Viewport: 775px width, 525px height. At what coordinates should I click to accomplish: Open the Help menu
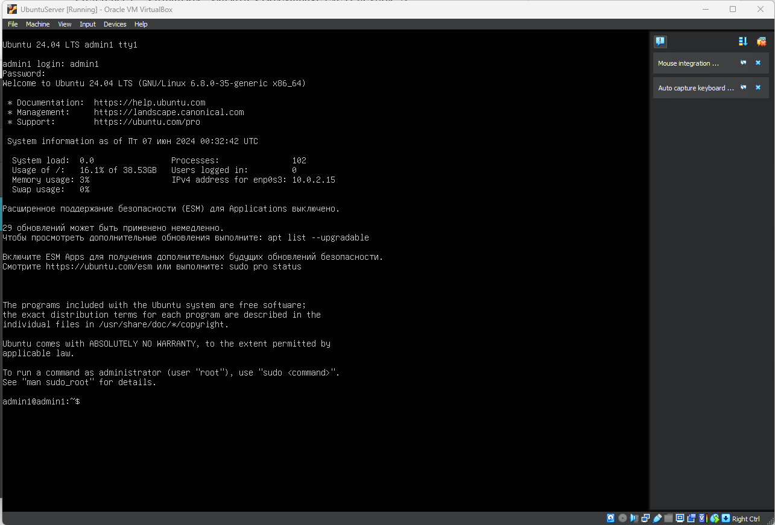(x=141, y=24)
